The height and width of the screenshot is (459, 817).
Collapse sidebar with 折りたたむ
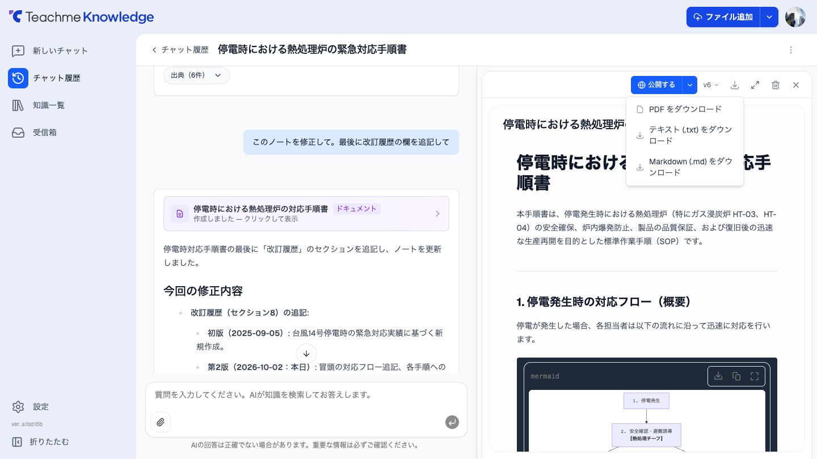coord(40,441)
